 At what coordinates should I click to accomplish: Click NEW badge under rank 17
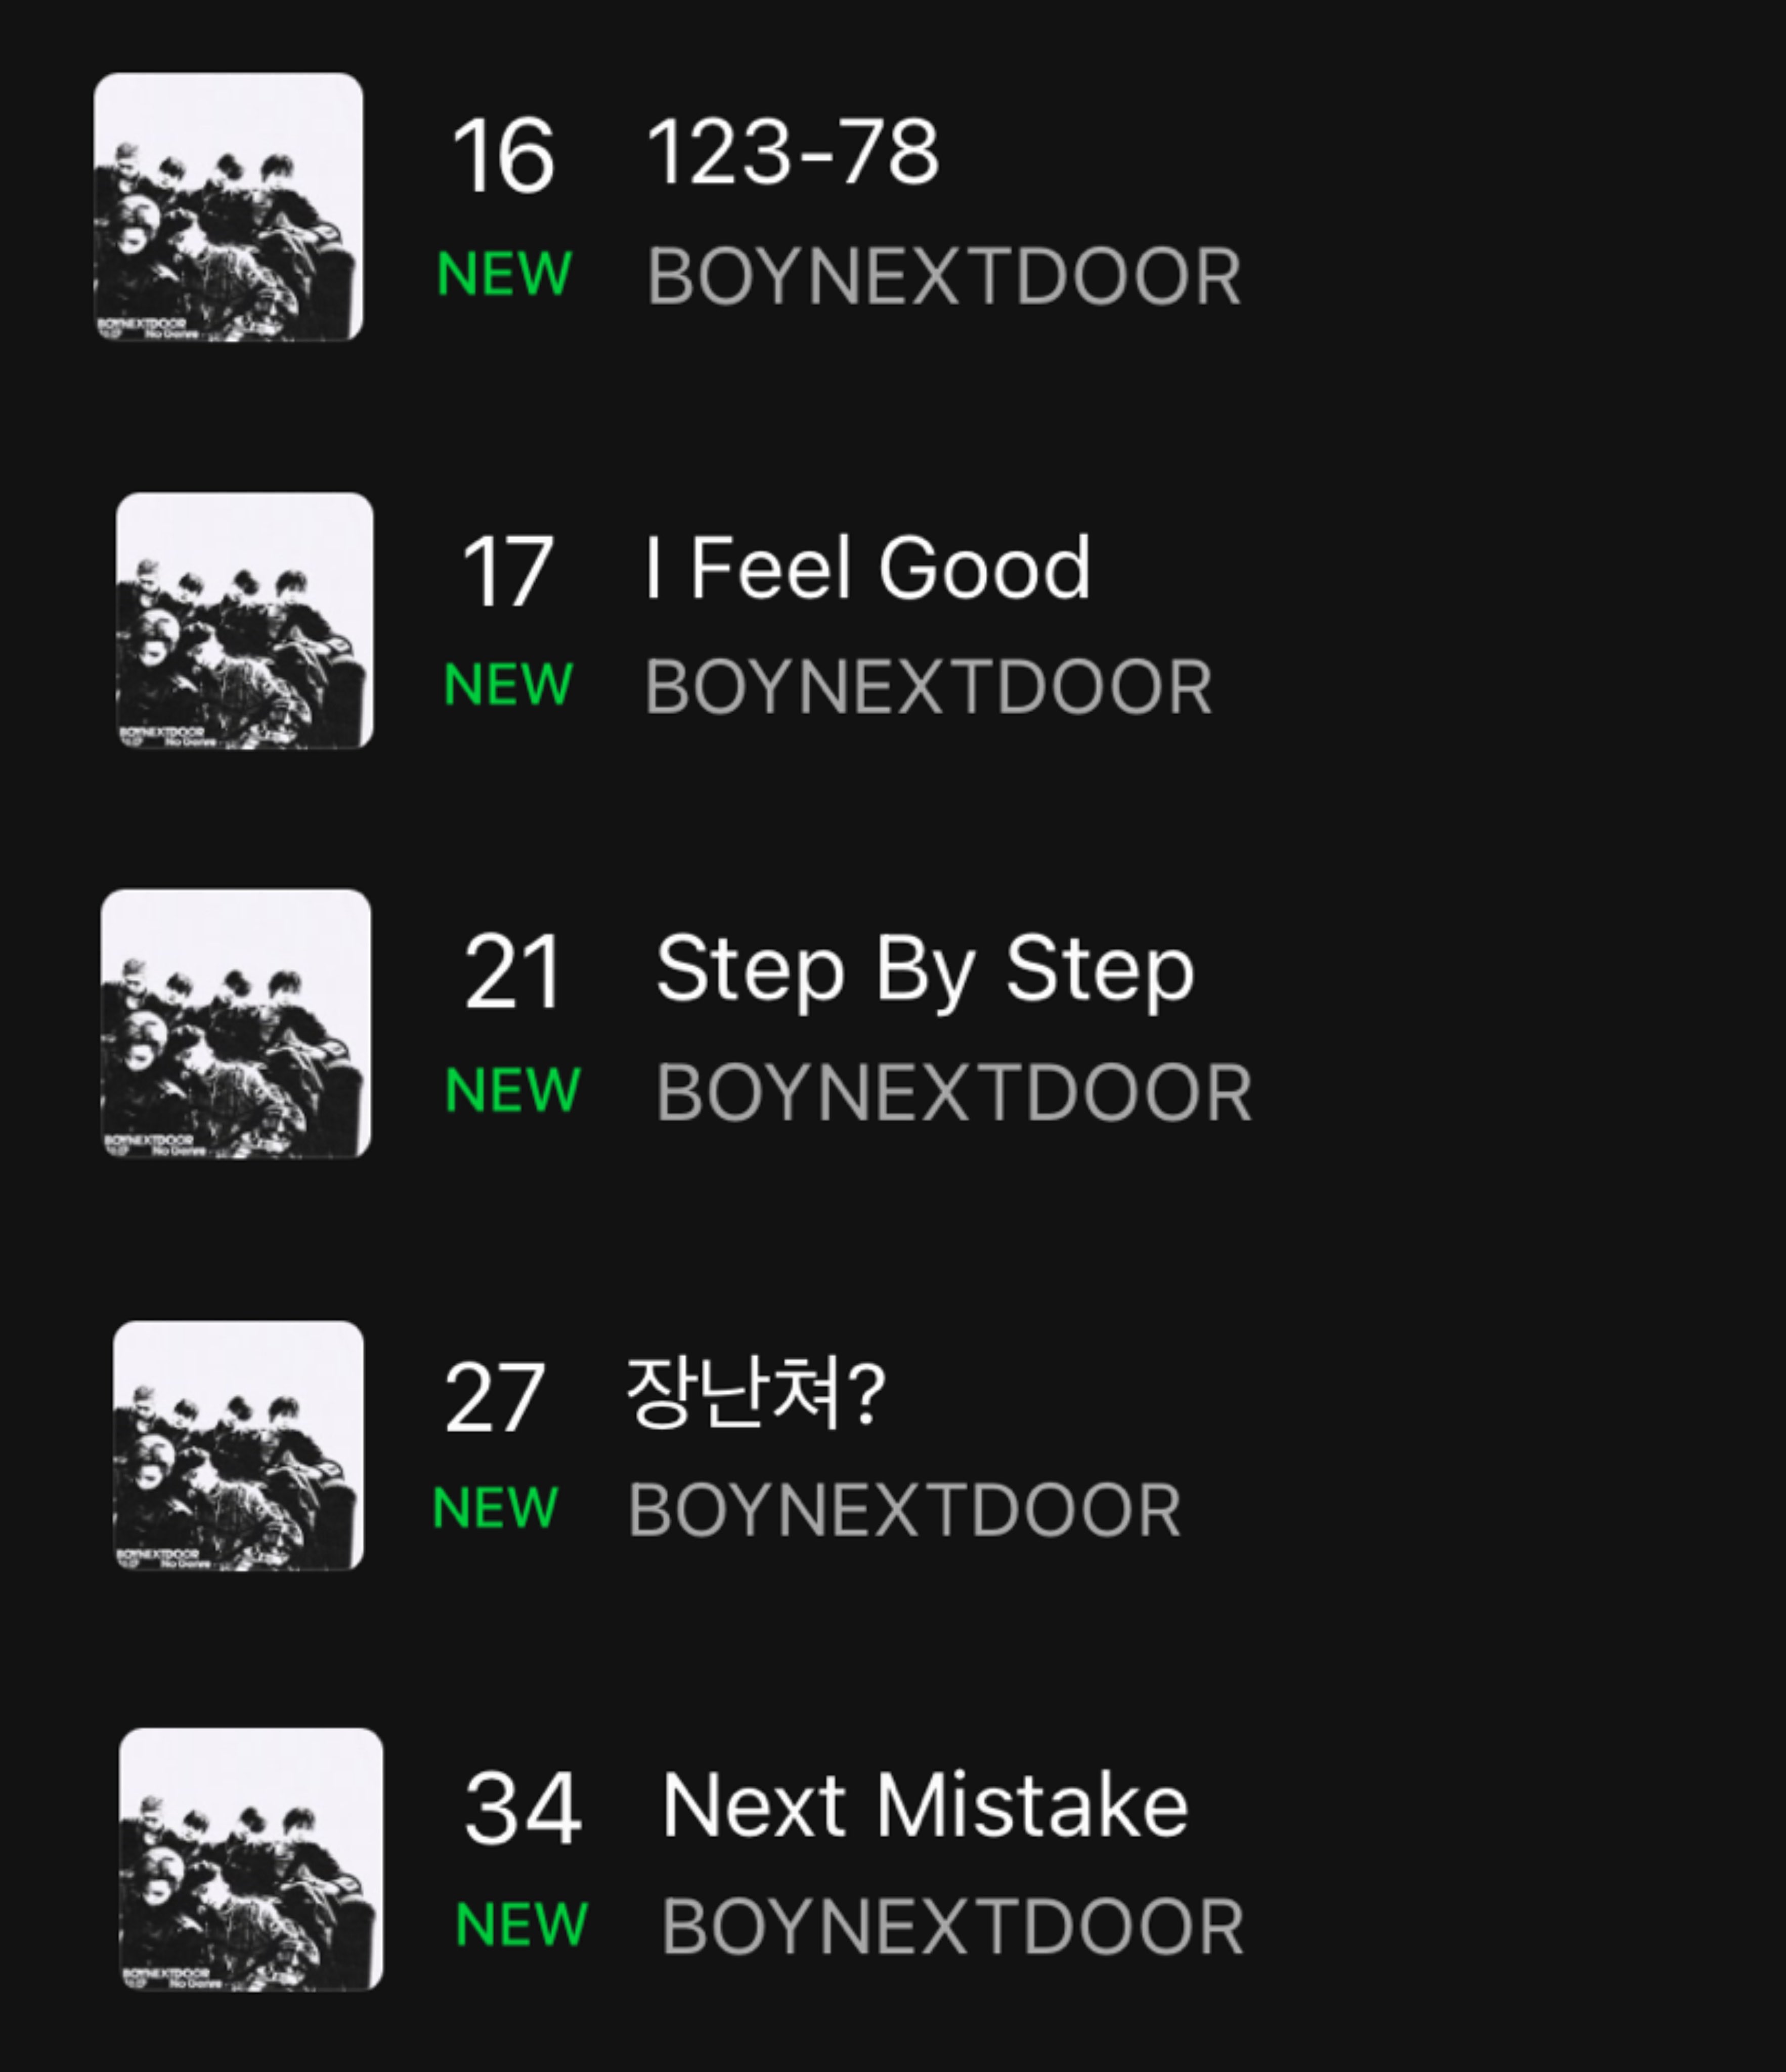508,685
